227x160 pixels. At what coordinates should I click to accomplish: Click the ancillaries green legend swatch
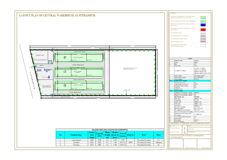pyautogui.click(x=203, y=21)
